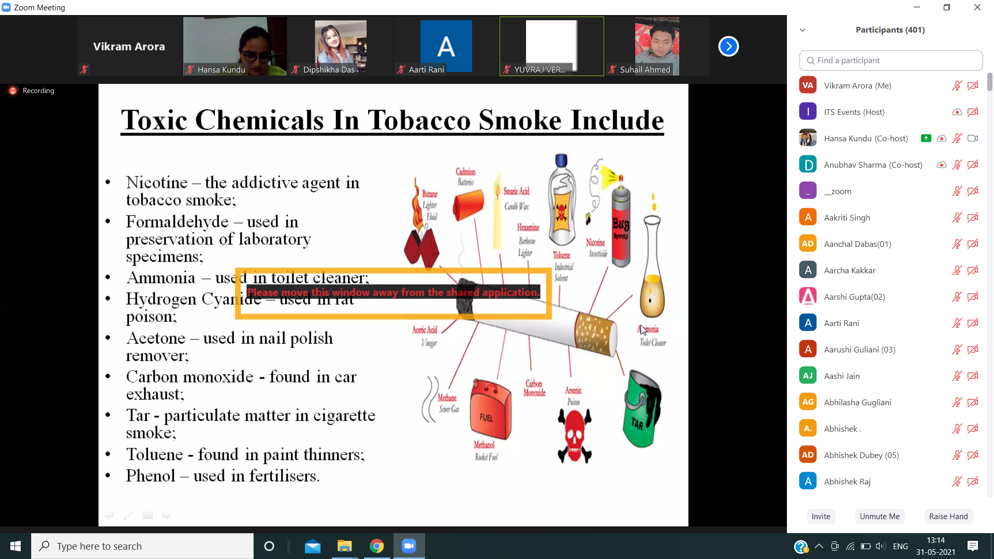Click muted mic icon beside Aakriti Singh
The width and height of the screenshot is (994, 559).
point(957,217)
